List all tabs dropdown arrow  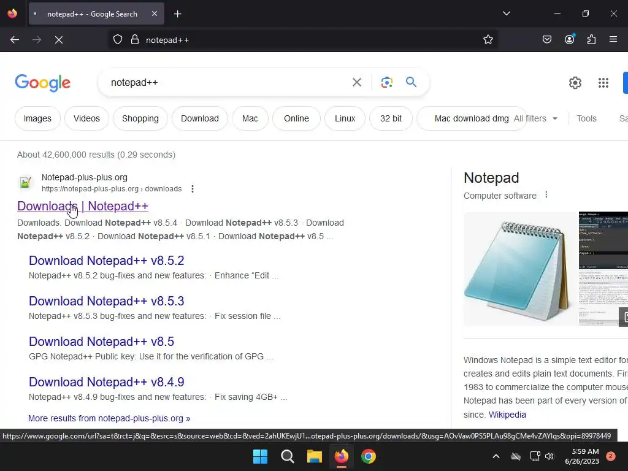[506, 13]
